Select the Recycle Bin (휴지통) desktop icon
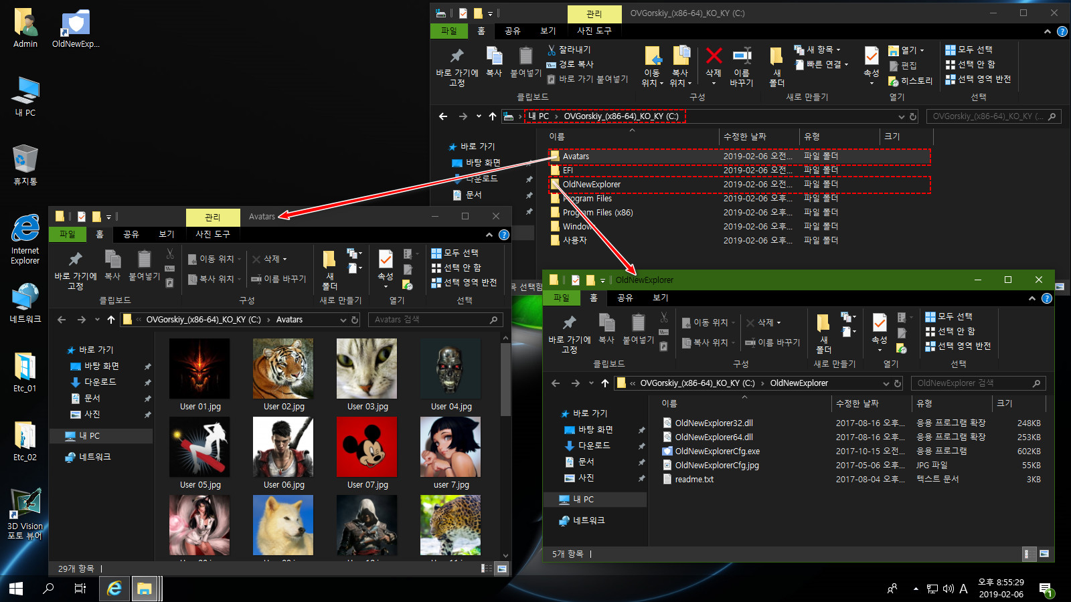The height and width of the screenshot is (602, 1071). point(25,165)
